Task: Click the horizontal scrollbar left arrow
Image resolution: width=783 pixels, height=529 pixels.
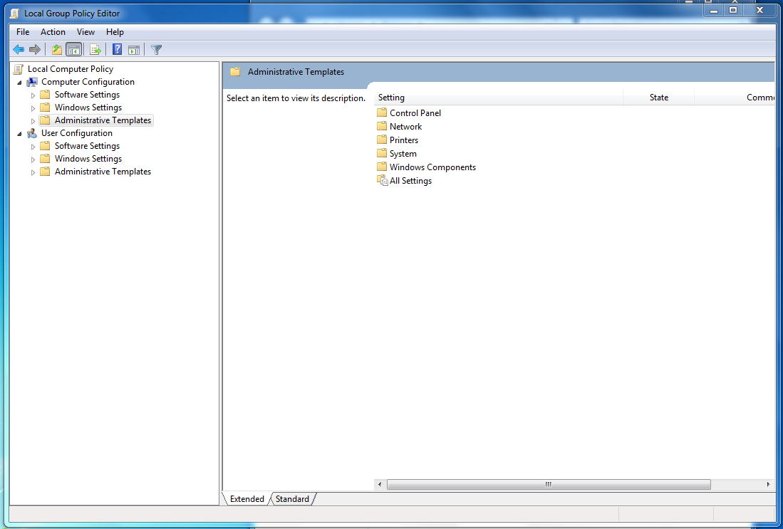Action: click(380, 484)
